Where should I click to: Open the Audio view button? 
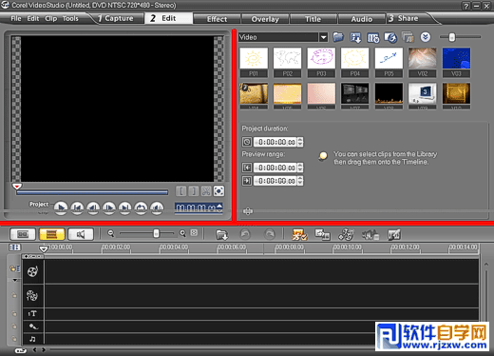pyautogui.click(x=81, y=234)
